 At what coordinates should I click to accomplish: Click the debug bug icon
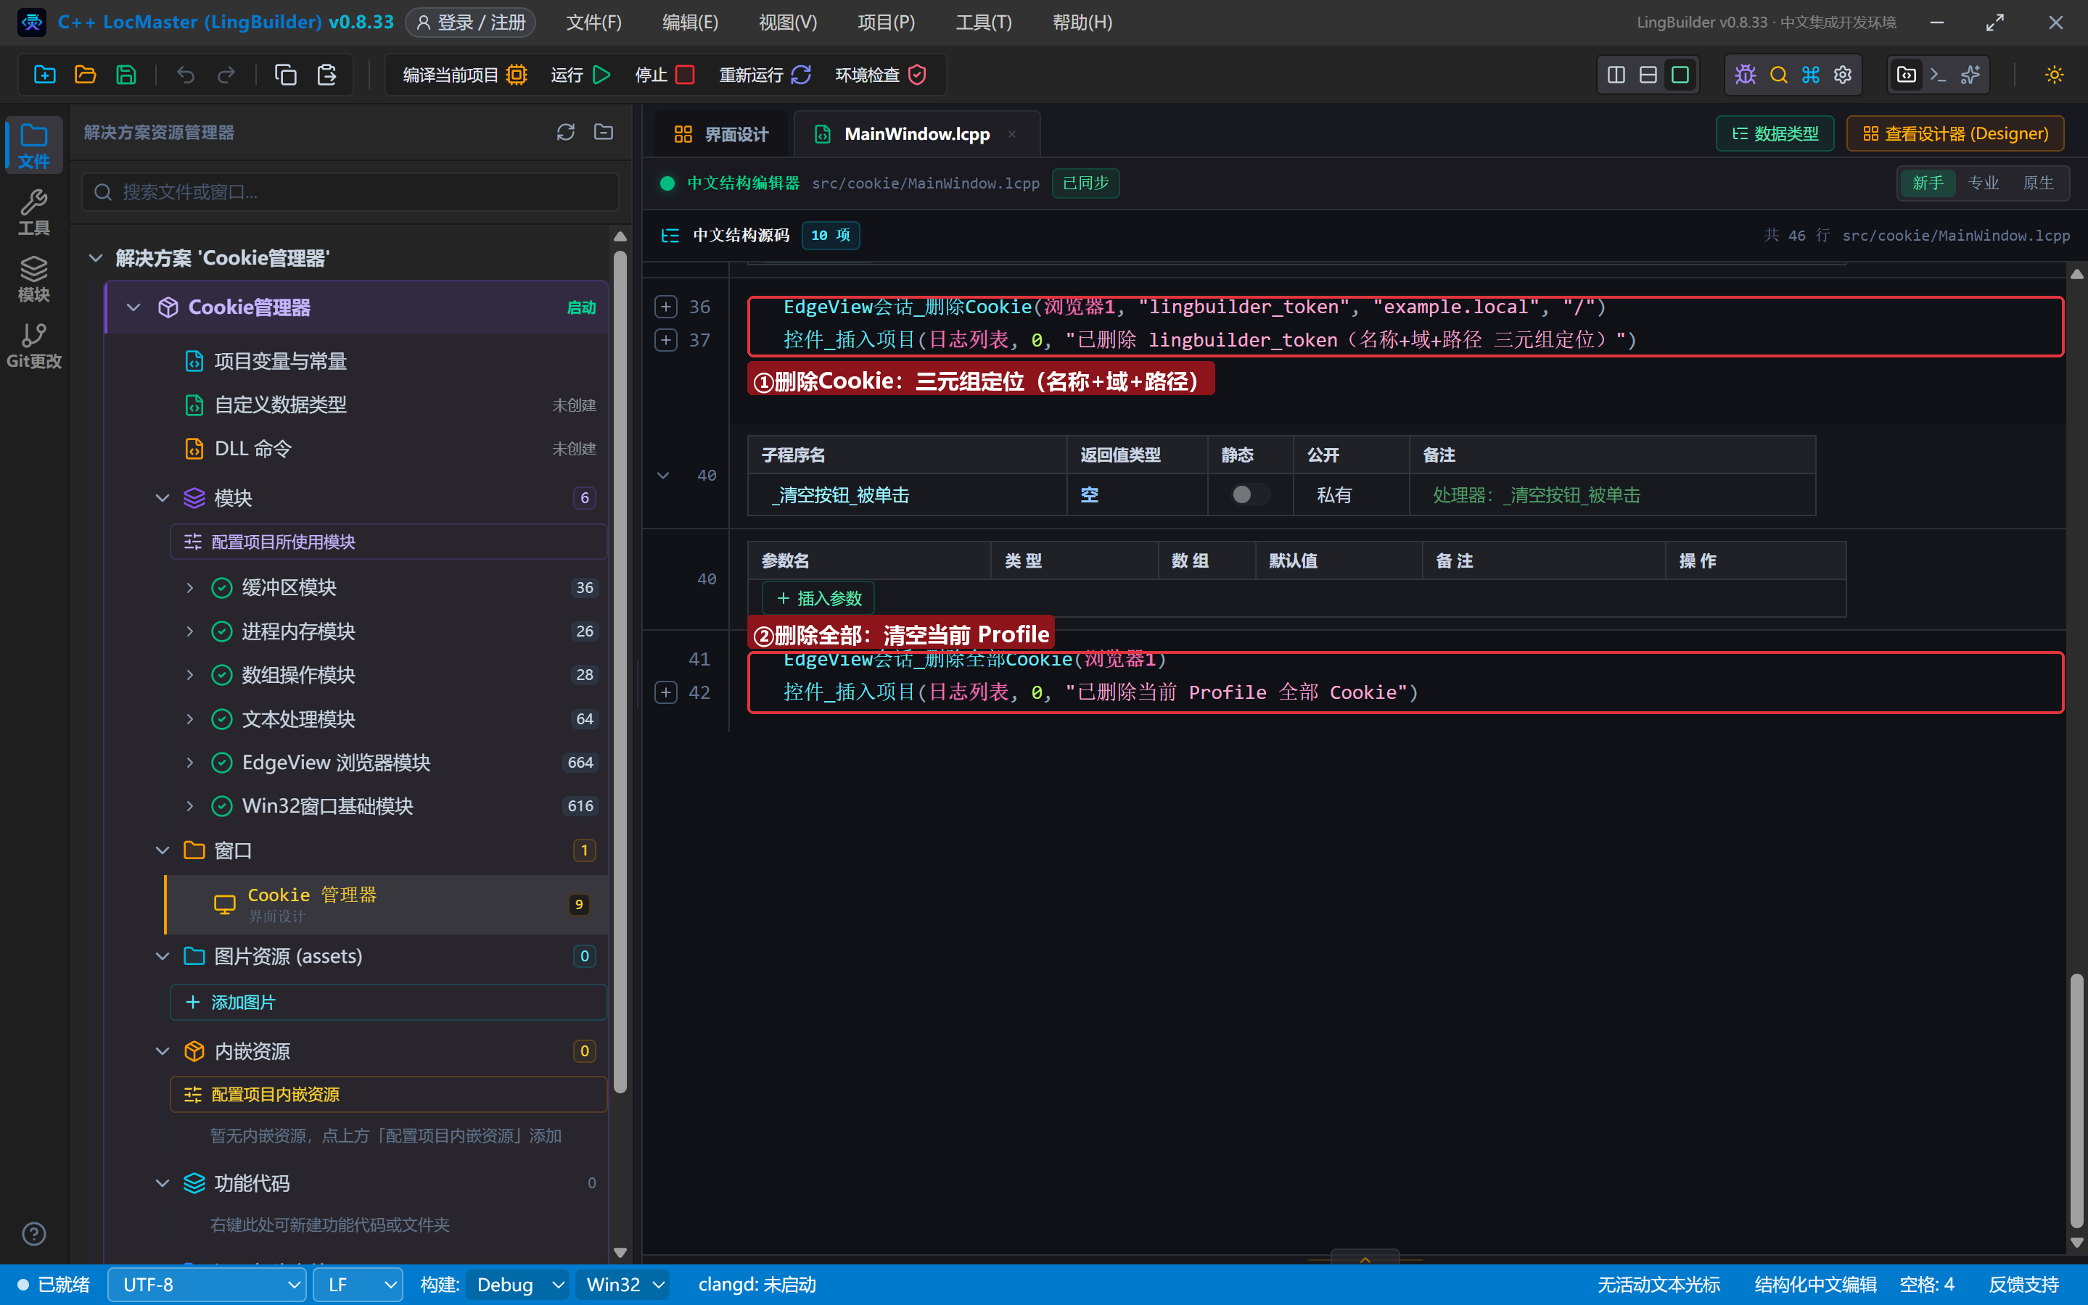[1745, 75]
